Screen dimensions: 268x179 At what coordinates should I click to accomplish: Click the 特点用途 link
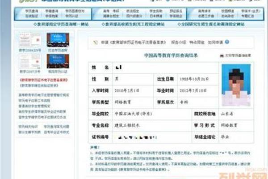click(197, 43)
